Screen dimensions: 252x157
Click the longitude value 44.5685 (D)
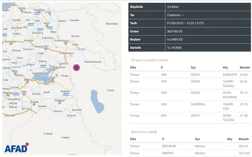click(175, 40)
